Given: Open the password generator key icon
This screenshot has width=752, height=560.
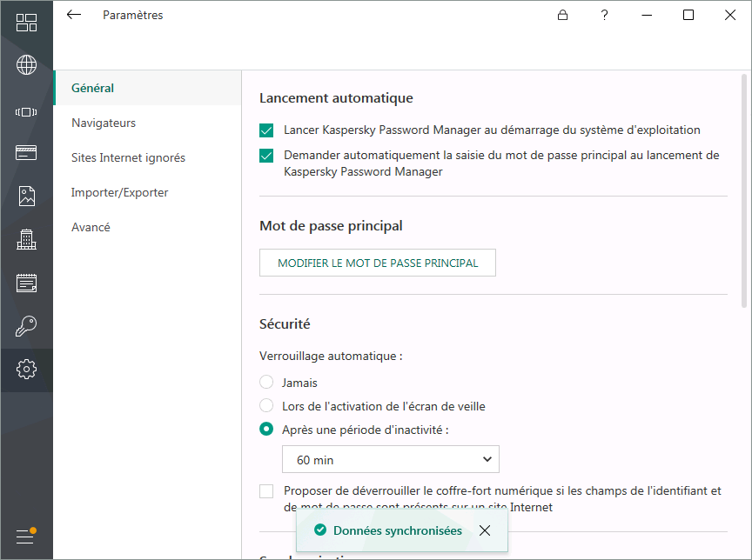Looking at the screenshot, I should pos(26,326).
